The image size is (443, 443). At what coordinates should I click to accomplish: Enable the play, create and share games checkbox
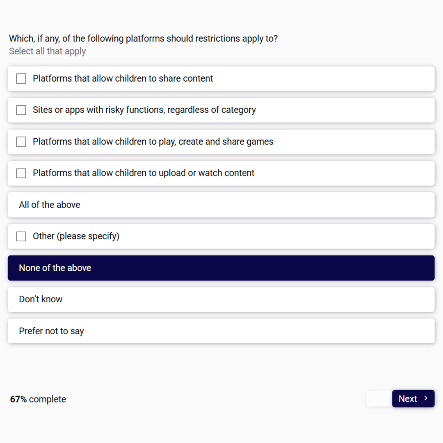click(x=21, y=142)
